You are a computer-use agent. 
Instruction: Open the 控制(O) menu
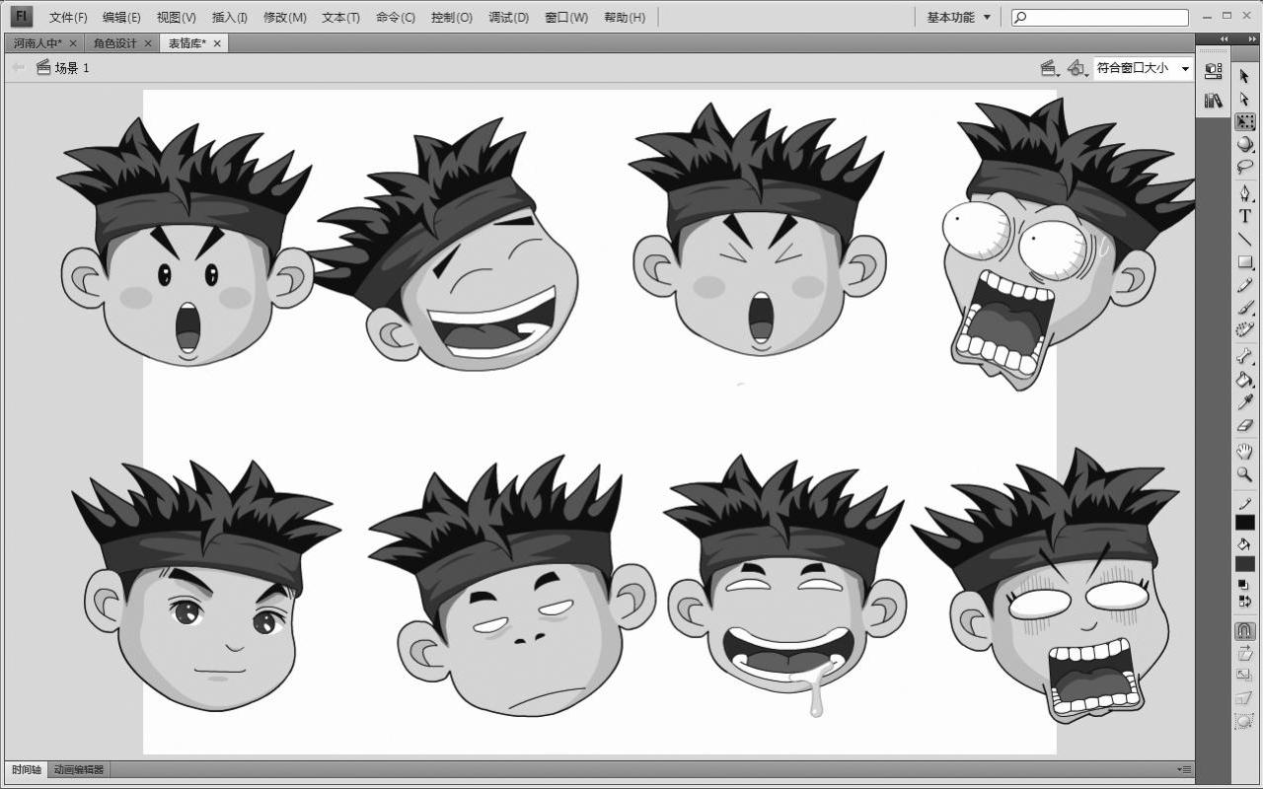pyautogui.click(x=452, y=17)
